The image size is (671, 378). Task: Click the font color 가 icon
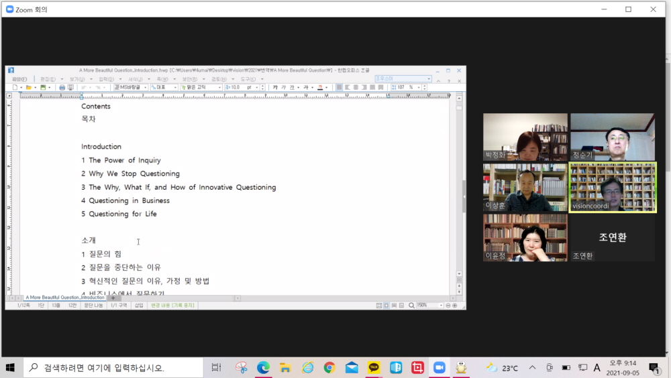click(319, 87)
